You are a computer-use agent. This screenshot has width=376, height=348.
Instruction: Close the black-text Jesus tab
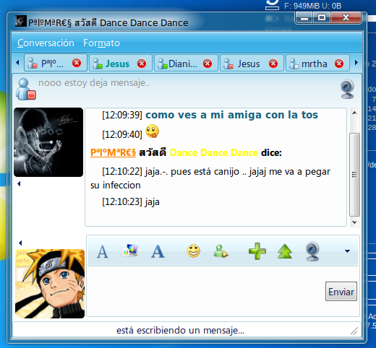pos(273,64)
